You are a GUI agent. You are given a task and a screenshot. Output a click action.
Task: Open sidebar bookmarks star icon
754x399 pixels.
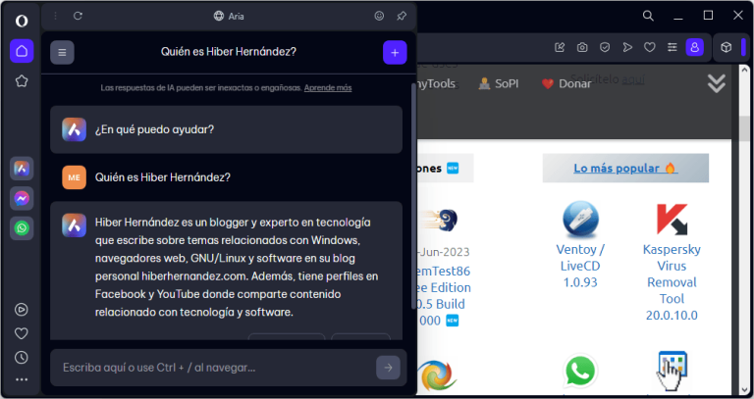(x=21, y=81)
